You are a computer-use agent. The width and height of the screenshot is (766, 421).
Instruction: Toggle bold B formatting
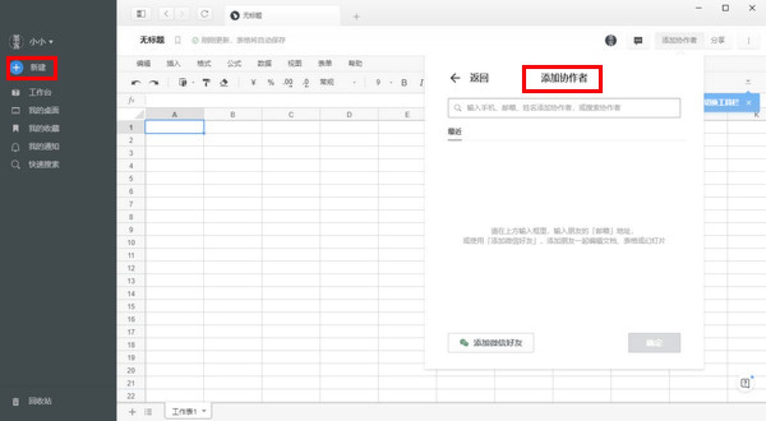point(403,82)
